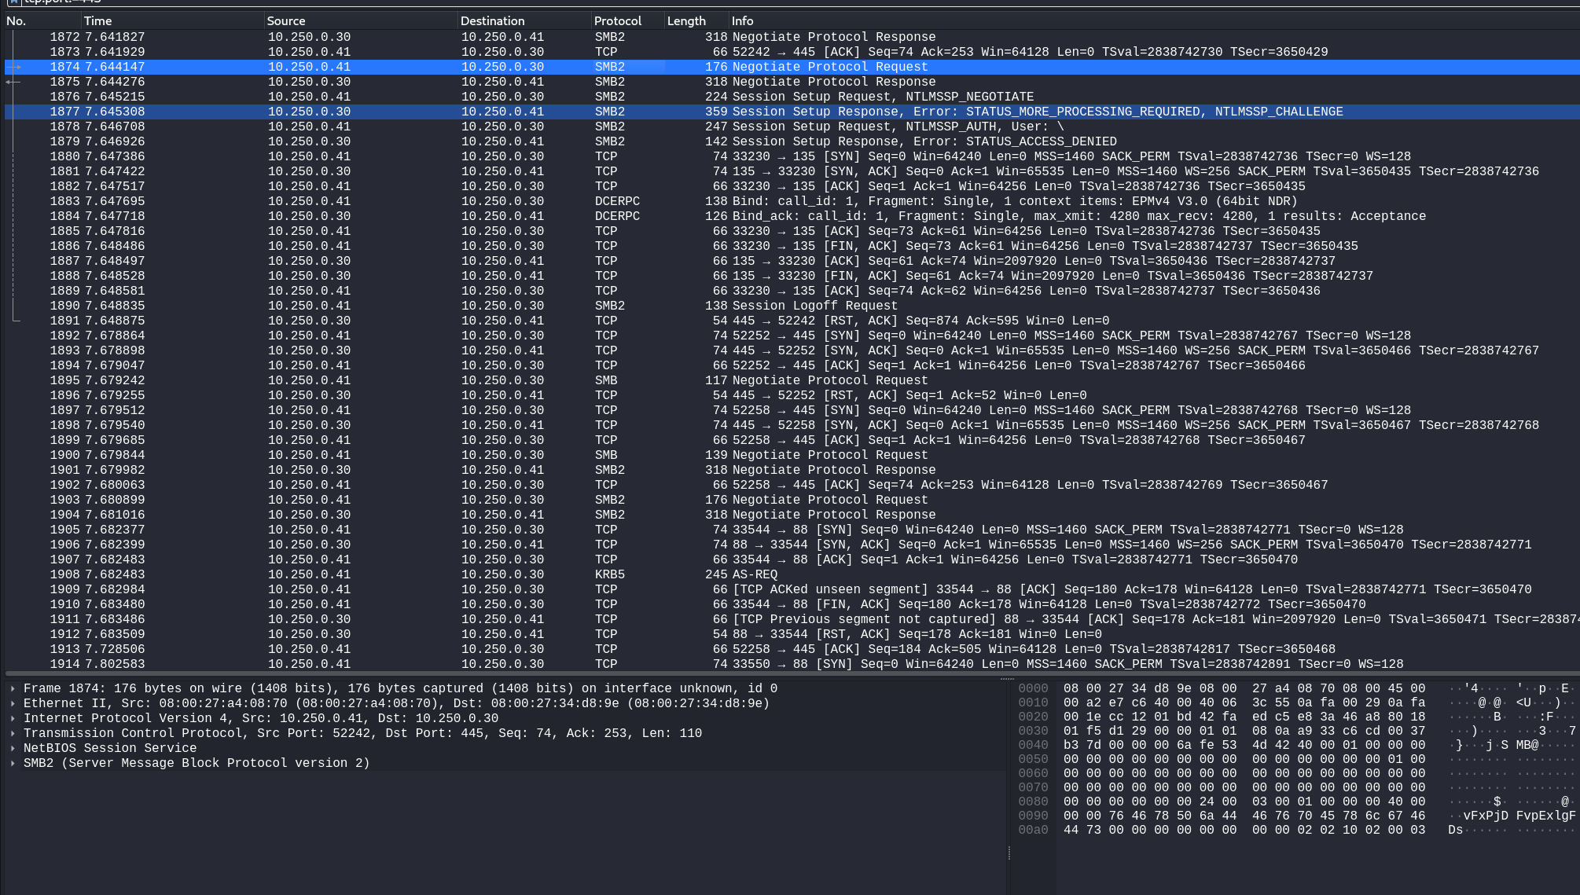Screen dimensions: 1580x895
Task: Select packet 1891 RST, ACK row
Action: [x=792, y=321]
